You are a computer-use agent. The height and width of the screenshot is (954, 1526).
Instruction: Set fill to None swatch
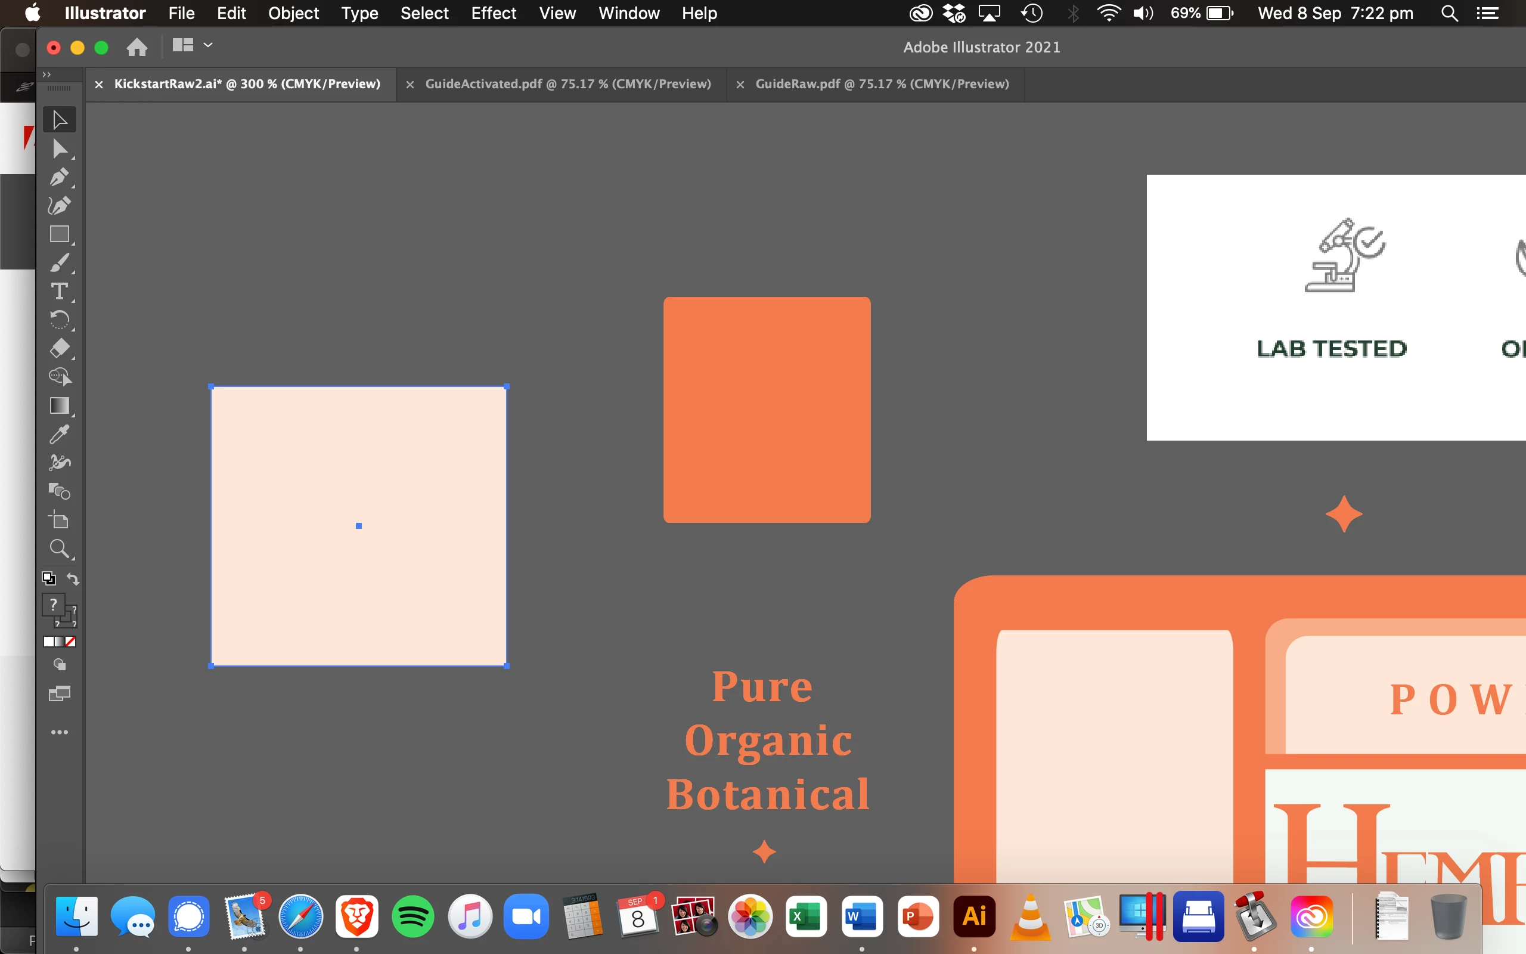(70, 642)
